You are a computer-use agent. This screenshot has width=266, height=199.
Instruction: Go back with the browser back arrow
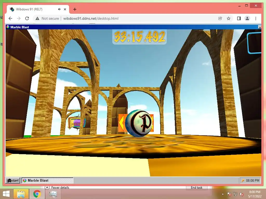click(10, 18)
